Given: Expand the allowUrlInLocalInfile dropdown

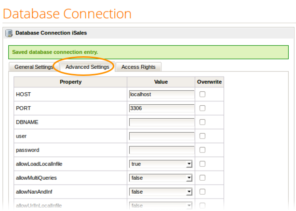Looking at the screenshot, I should pos(161,206).
